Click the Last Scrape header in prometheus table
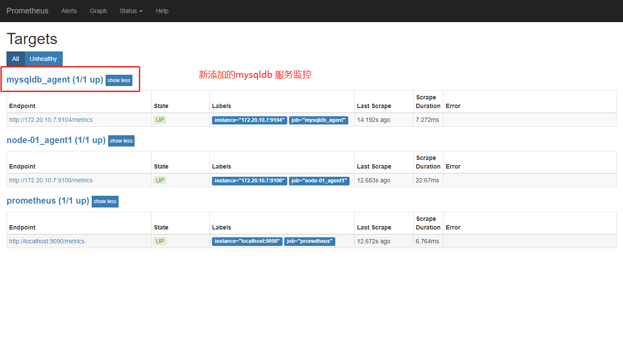This screenshot has width=623, height=341. [374, 227]
